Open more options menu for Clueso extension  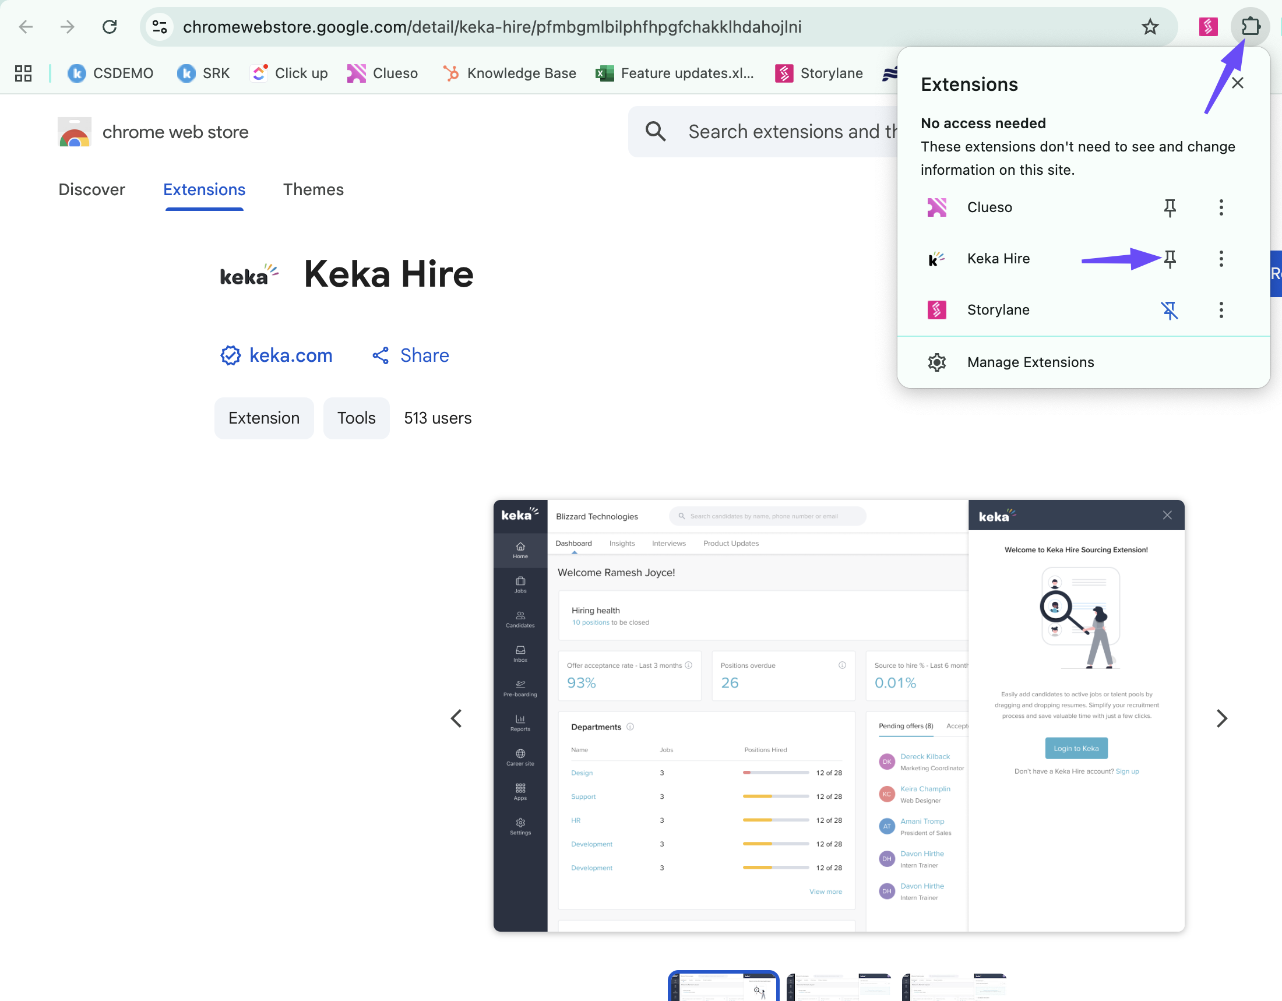click(1221, 207)
